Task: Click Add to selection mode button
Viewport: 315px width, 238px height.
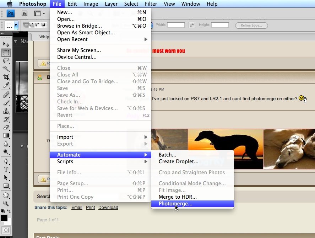Action: click(x=32, y=25)
